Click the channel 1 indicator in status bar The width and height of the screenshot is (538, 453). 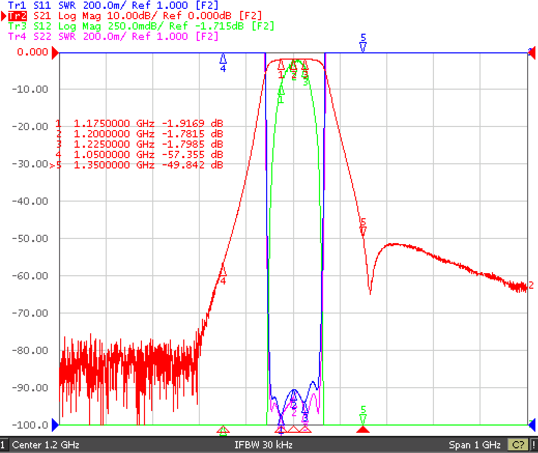[3, 445]
